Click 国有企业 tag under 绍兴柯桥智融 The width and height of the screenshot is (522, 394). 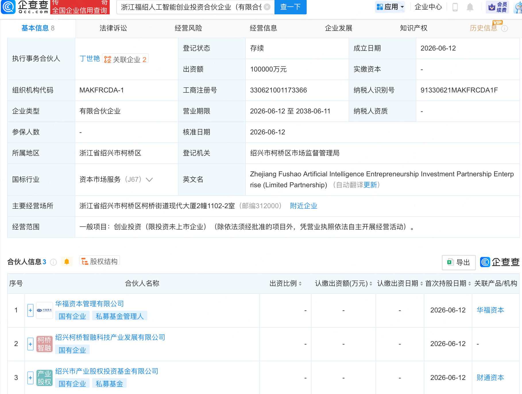click(72, 350)
